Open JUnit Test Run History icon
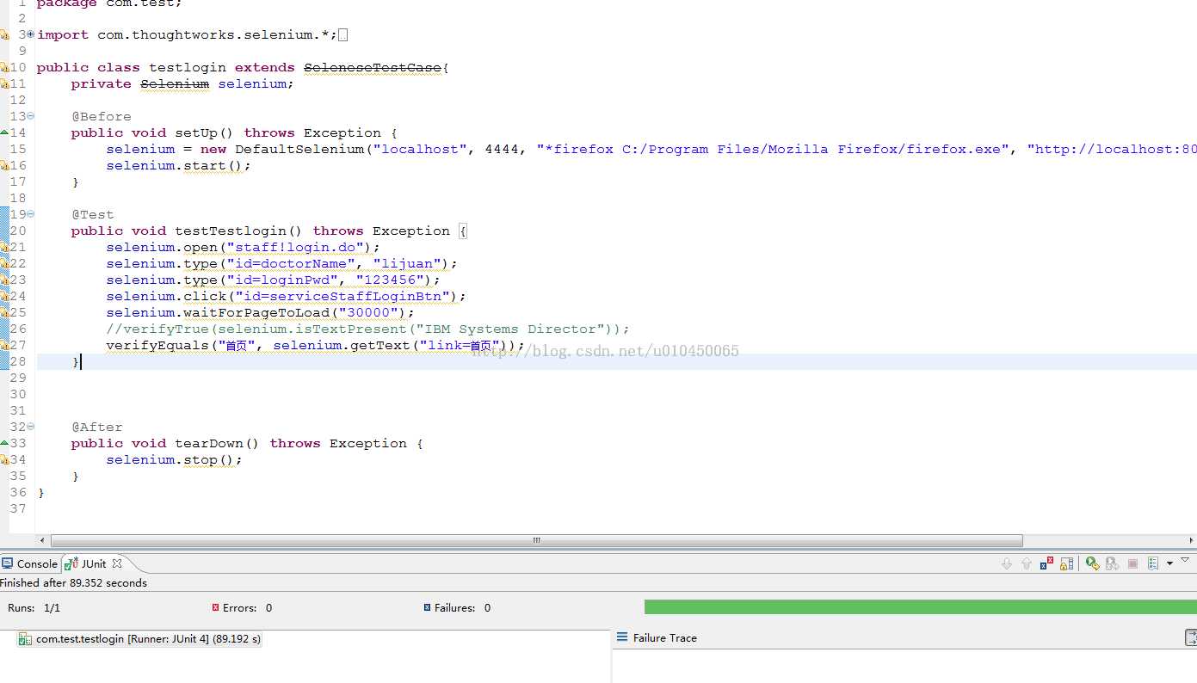Image resolution: width=1197 pixels, height=683 pixels. 1152,563
